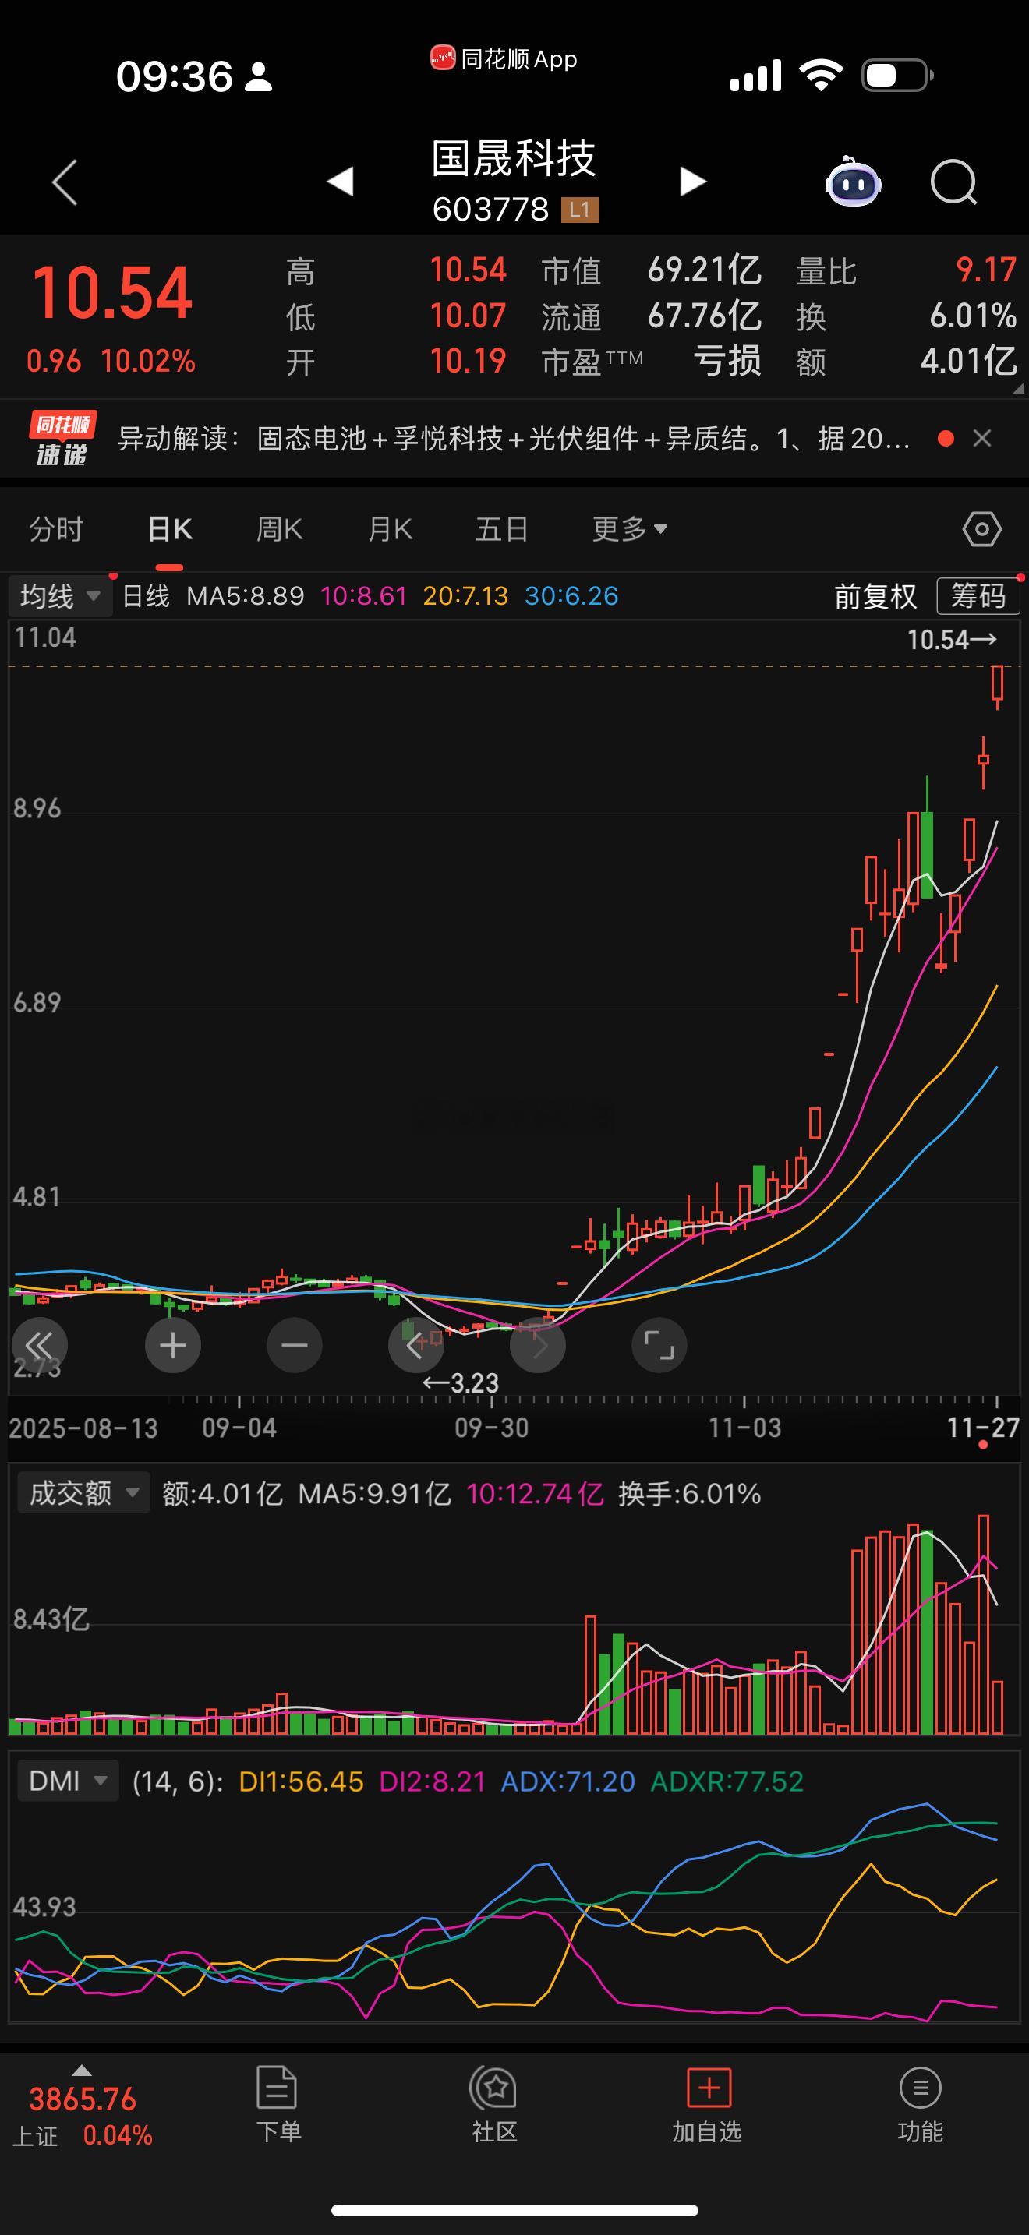Open the 均线 indicator dropdown

tap(61, 596)
